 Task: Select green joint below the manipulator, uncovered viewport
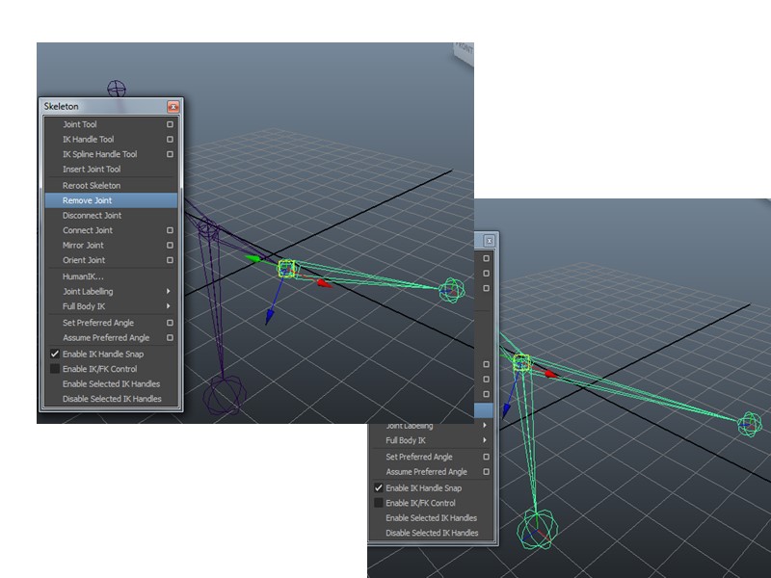[x=537, y=529]
